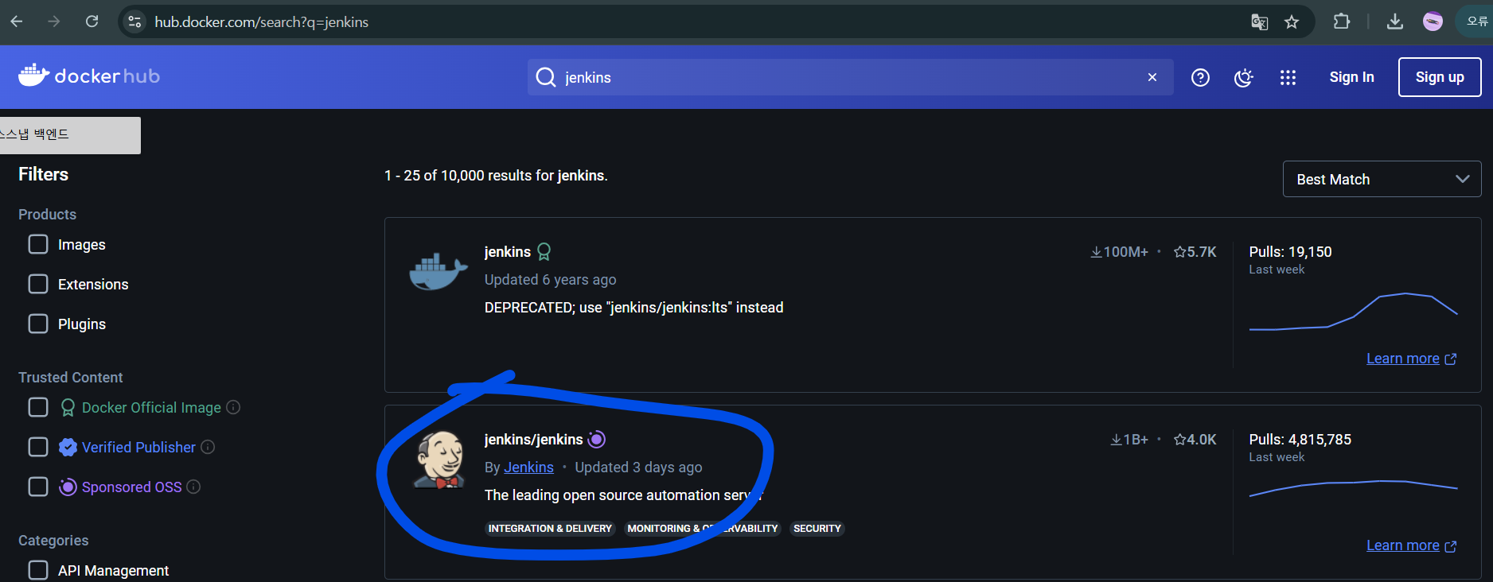This screenshot has height=582, width=1493.
Task: Open the Best Match sort dropdown
Action: pyautogui.click(x=1382, y=179)
